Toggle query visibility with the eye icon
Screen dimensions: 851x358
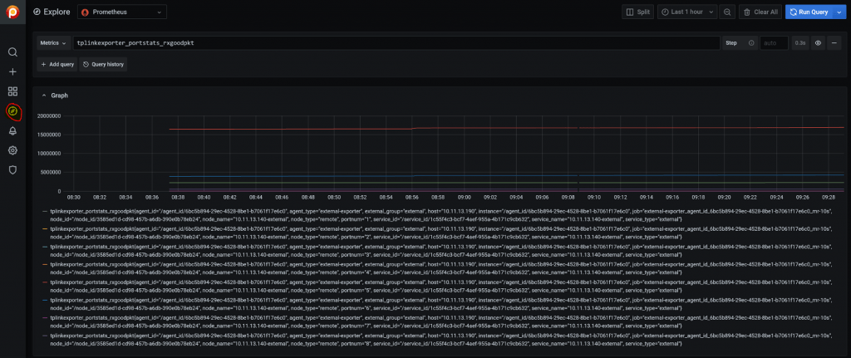pyautogui.click(x=818, y=42)
